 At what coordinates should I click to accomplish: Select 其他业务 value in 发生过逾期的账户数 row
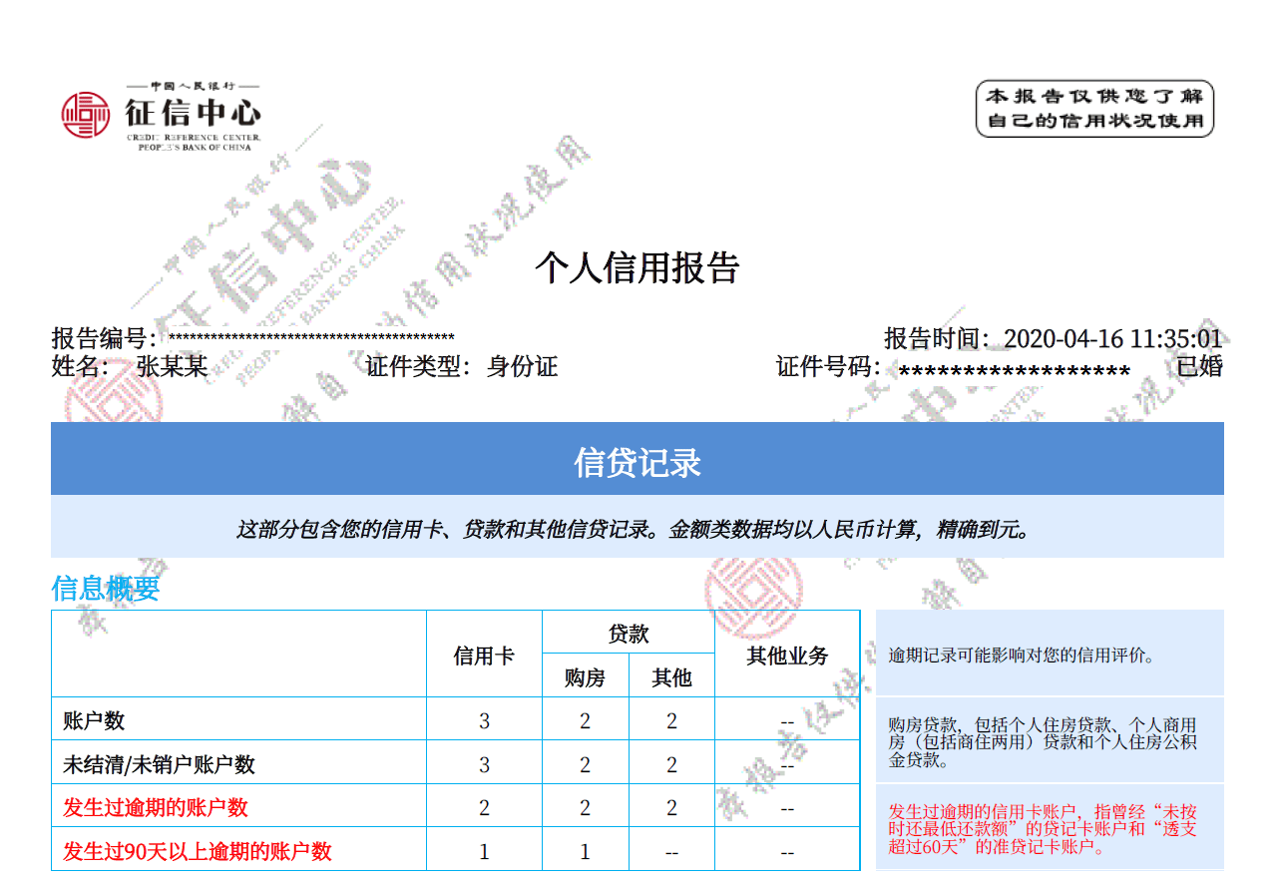(787, 808)
